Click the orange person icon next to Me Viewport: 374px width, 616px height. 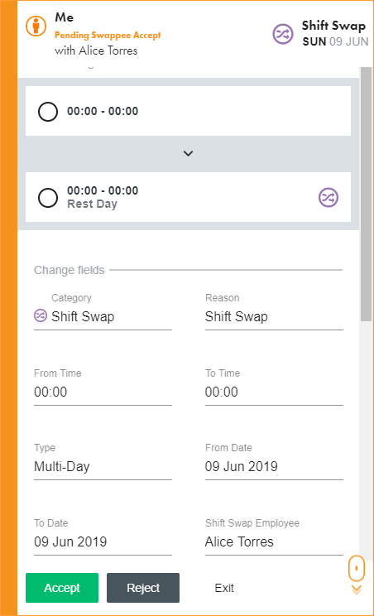(x=36, y=26)
